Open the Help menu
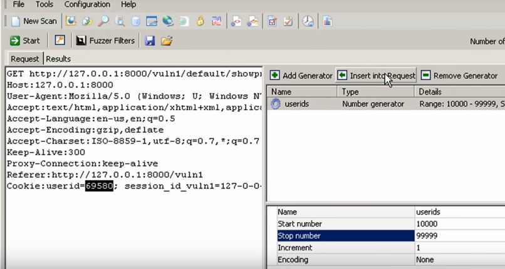Viewport: 505px width, 269px height. [128, 4]
